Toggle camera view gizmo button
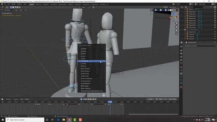 coord(176,30)
